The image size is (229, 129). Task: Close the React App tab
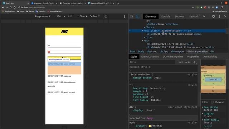pyautogui.click(x=28, y=3)
